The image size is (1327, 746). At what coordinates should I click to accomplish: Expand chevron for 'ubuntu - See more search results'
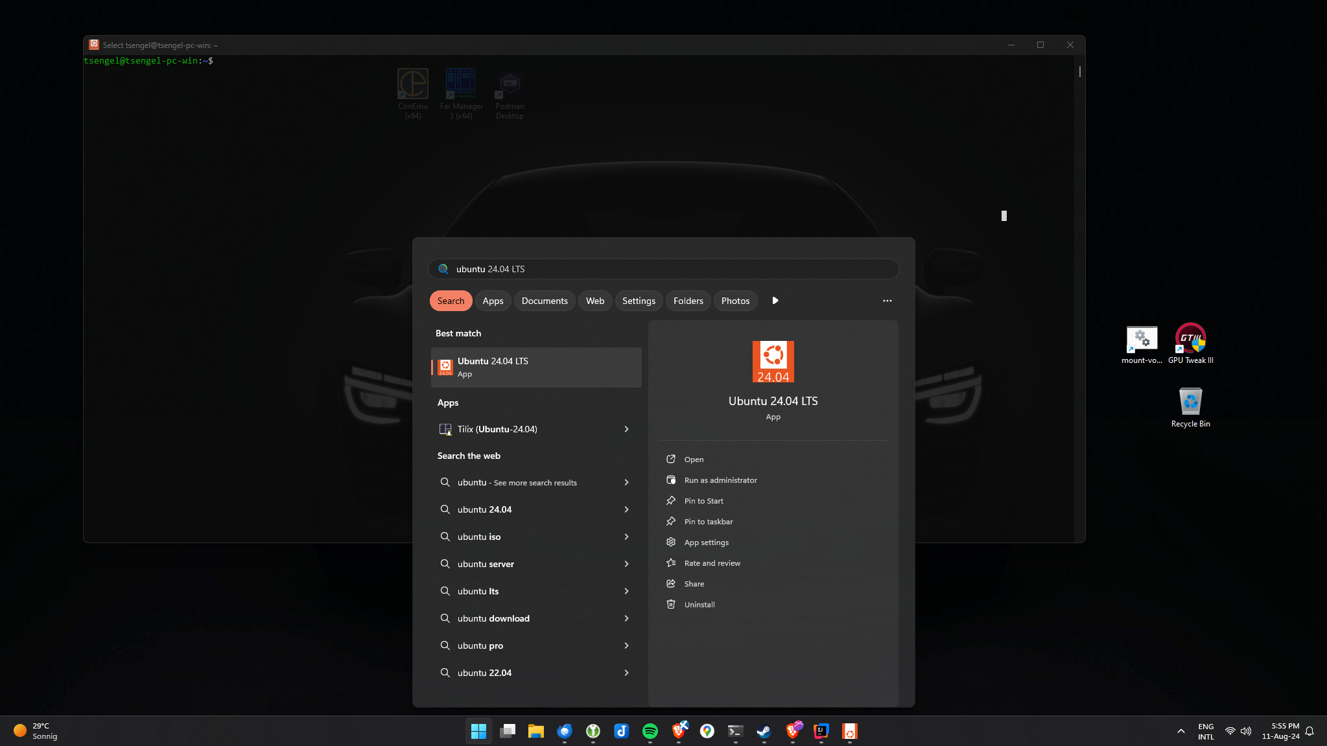626,482
